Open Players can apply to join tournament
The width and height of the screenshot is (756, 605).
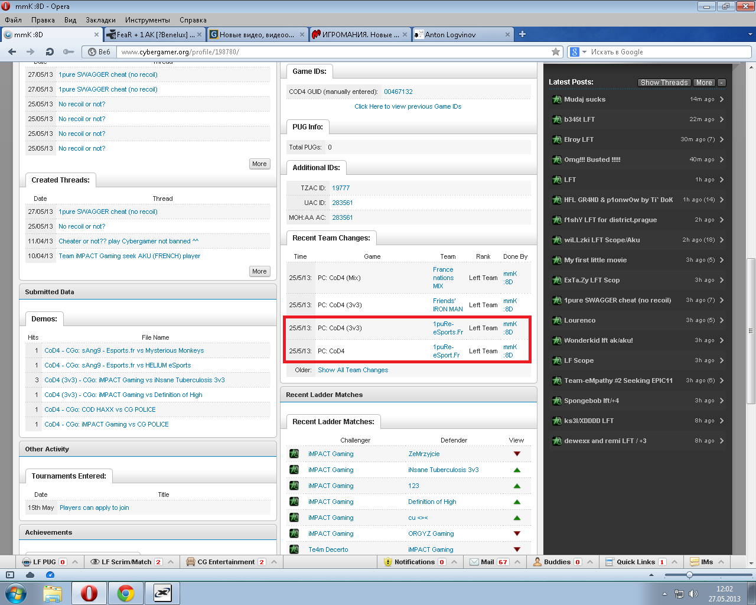(94, 508)
